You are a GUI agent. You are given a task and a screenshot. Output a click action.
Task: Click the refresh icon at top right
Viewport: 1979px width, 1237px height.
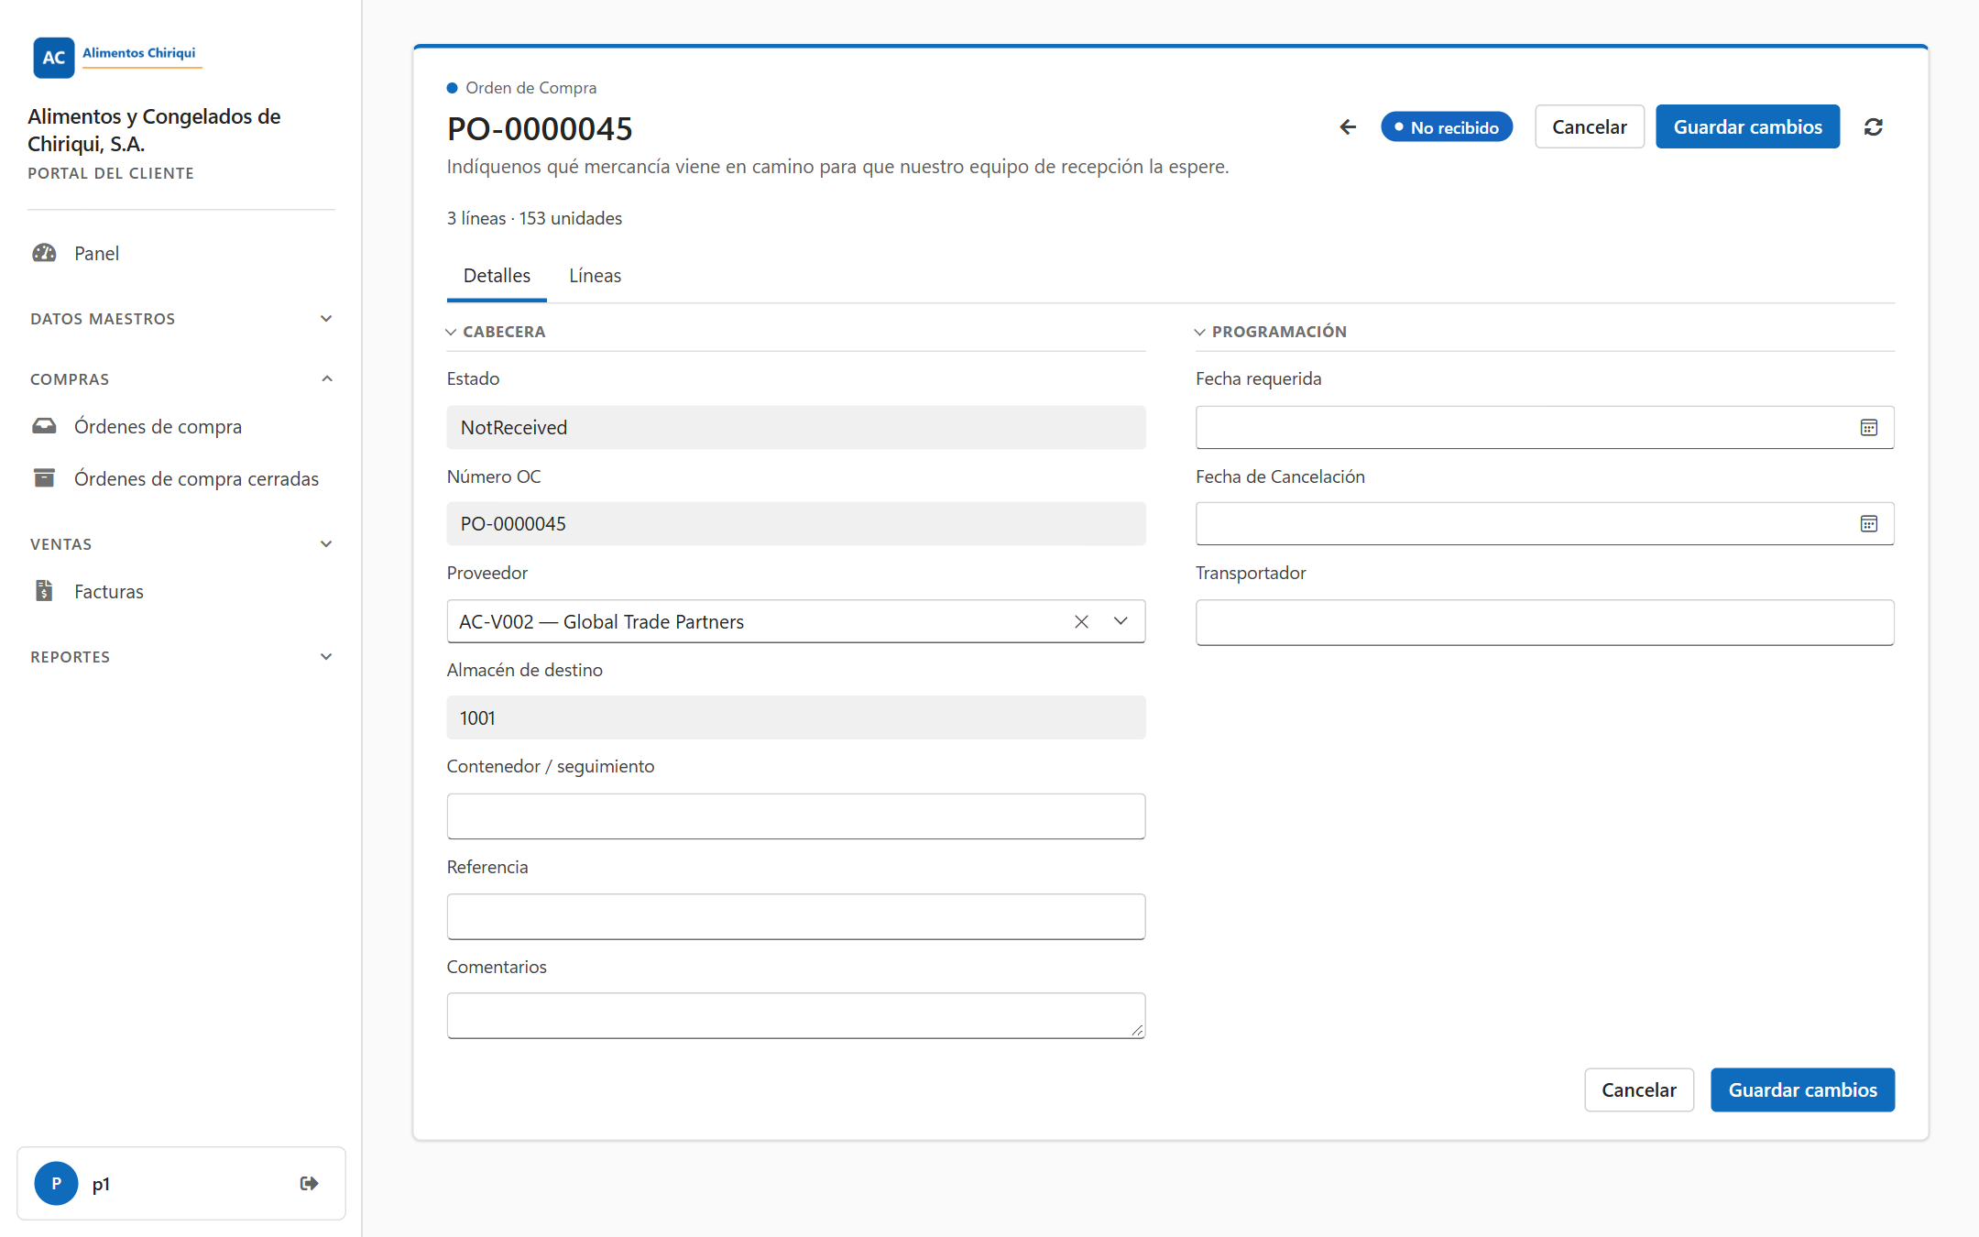pyautogui.click(x=1874, y=127)
